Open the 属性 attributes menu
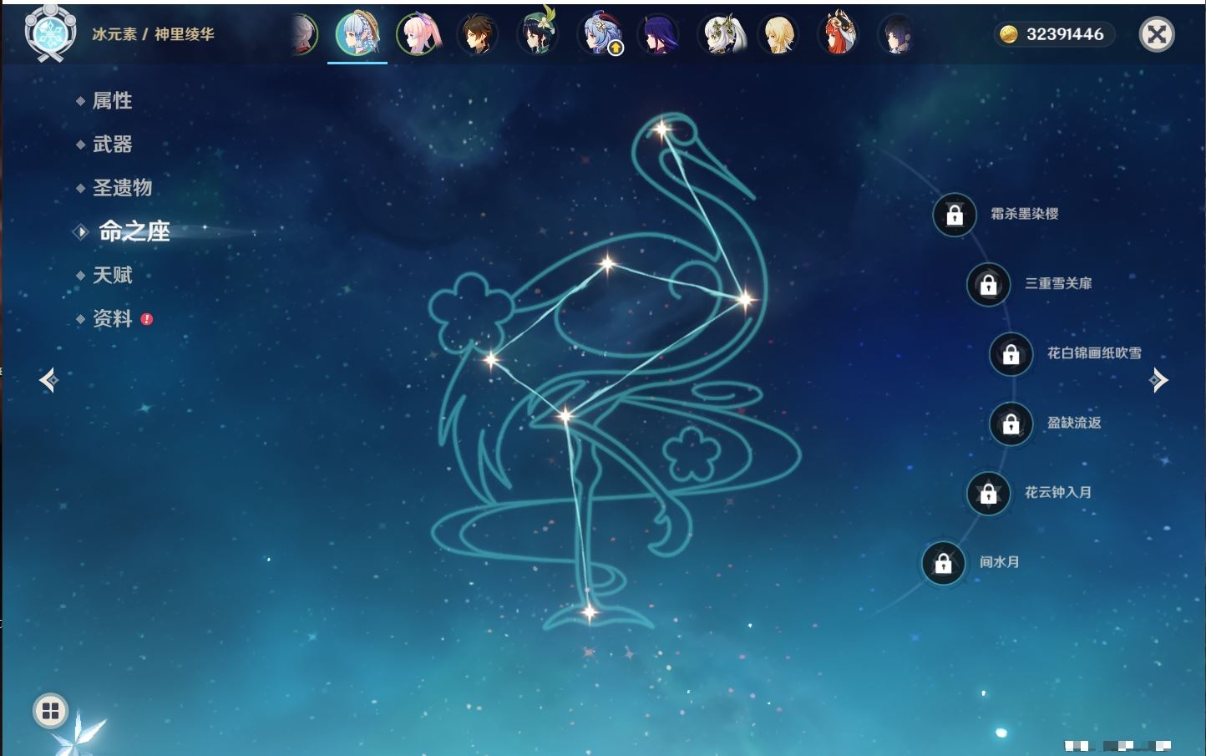The image size is (1206, 756). (112, 101)
